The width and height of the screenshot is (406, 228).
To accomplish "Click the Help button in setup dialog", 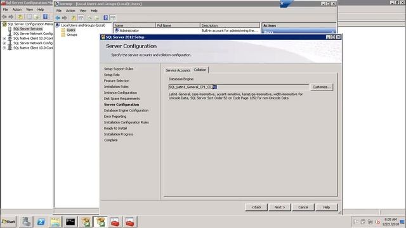I will click(327, 207).
